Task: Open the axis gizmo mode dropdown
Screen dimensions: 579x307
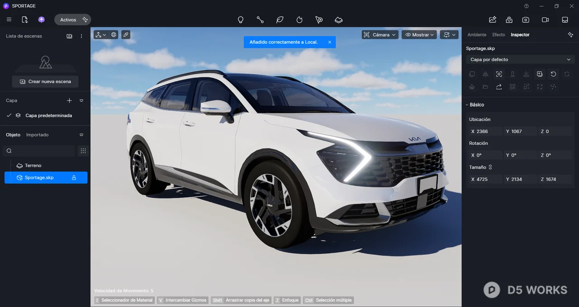Action: point(100,34)
